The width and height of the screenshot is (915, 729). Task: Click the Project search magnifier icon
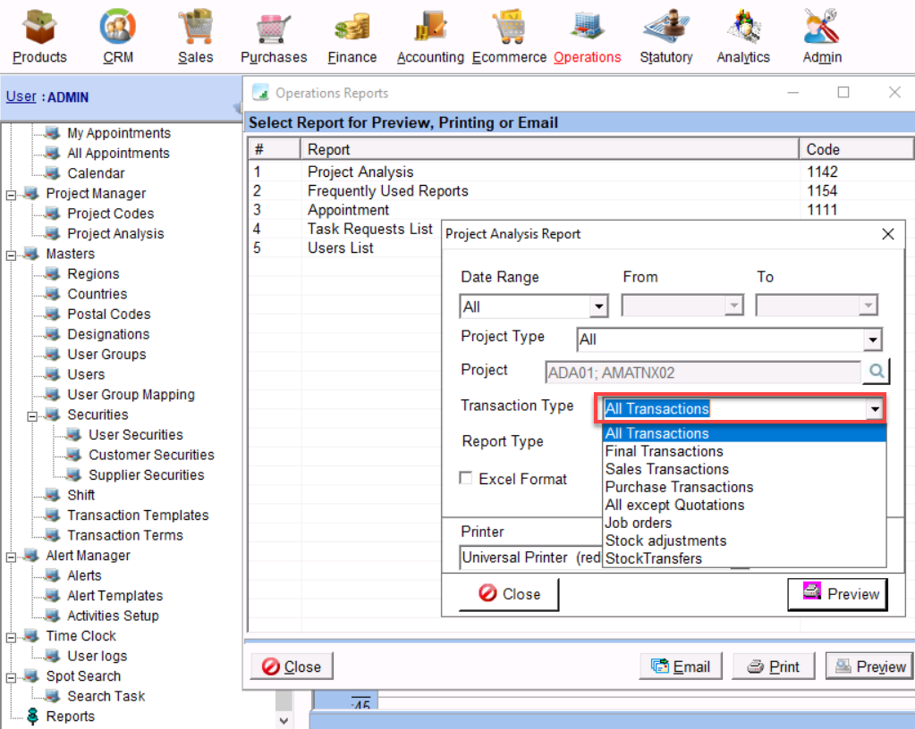click(x=875, y=372)
